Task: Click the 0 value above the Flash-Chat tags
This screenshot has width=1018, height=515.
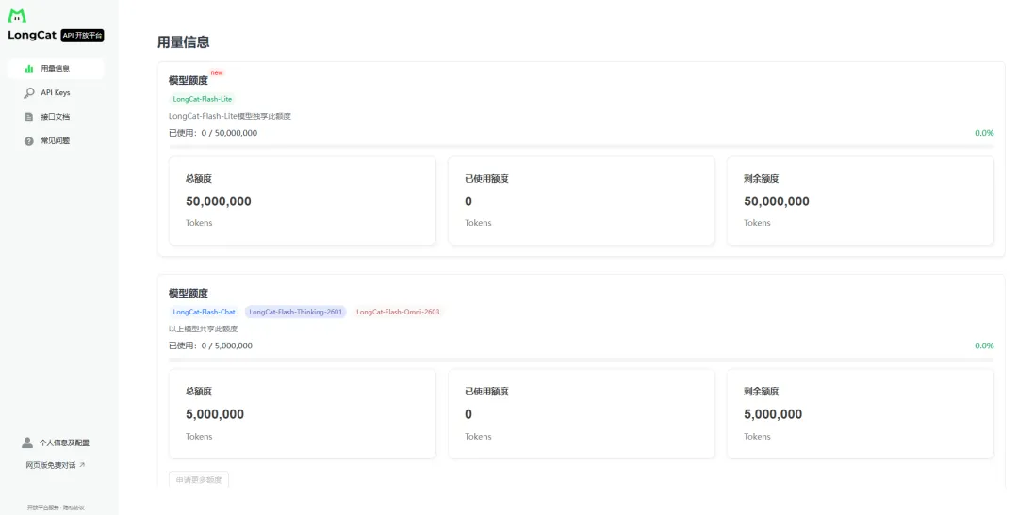Action: (x=468, y=201)
